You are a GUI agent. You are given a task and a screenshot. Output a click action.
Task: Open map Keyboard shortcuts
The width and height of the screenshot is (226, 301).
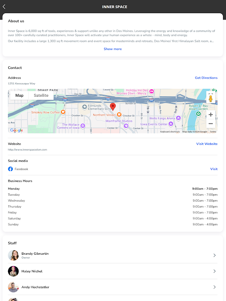(170, 132)
